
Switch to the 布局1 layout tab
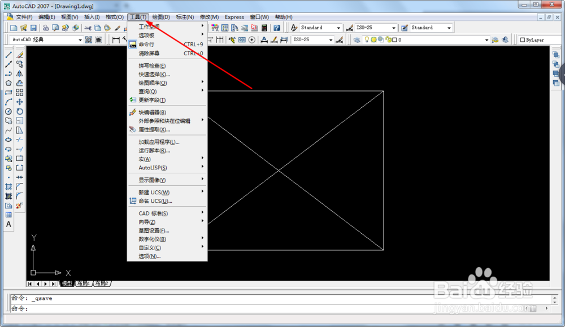pos(84,284)
